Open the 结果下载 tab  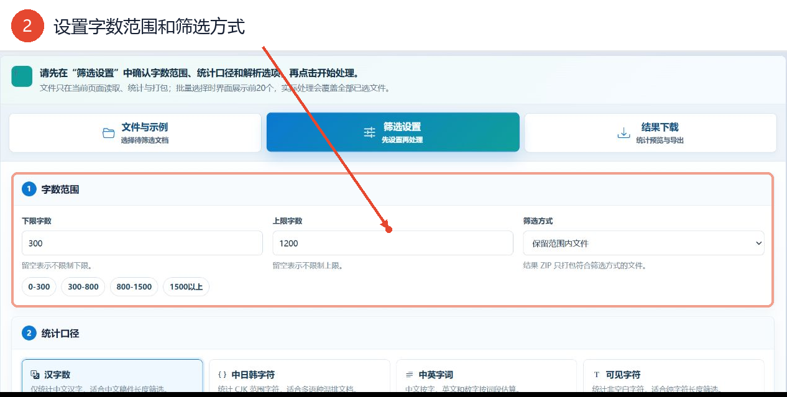pos(650,132)
